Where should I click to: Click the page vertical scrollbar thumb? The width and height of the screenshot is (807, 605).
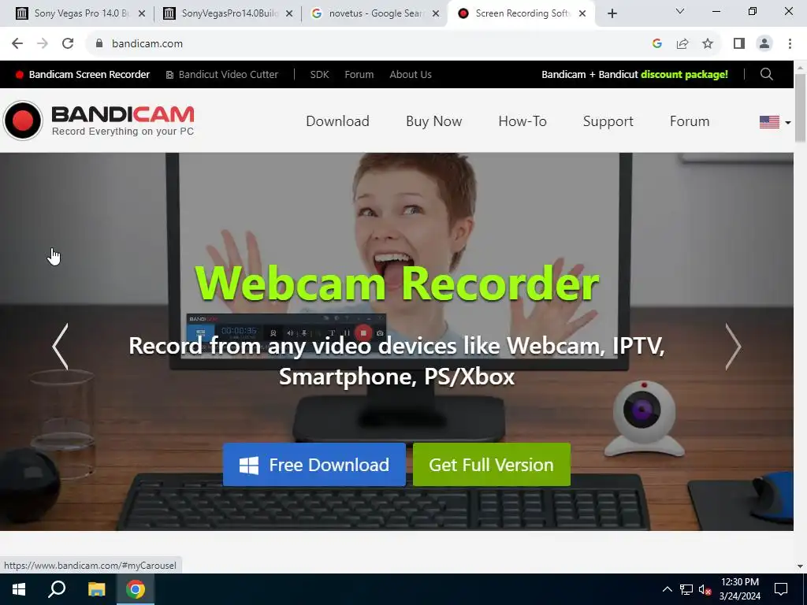pyautogui.click(x=800, y=106)
